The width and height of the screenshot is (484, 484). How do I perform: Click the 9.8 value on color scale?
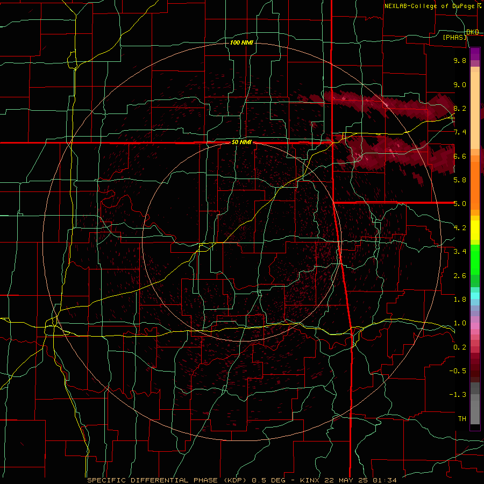click(x=460, y=60)
